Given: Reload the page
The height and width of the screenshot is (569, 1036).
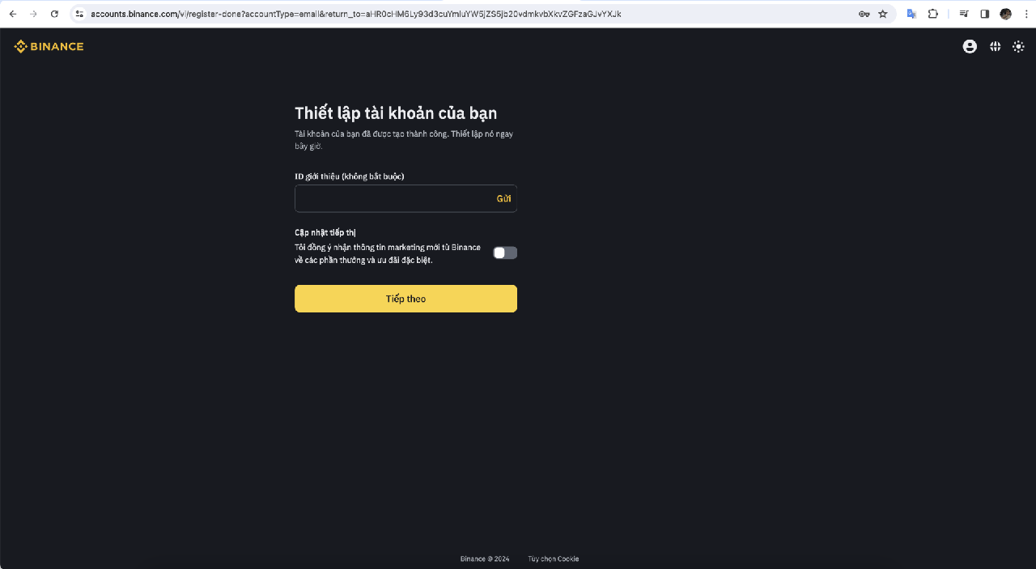Looking at the screenshot, I should pyautogui.click(x=54, y=14).
